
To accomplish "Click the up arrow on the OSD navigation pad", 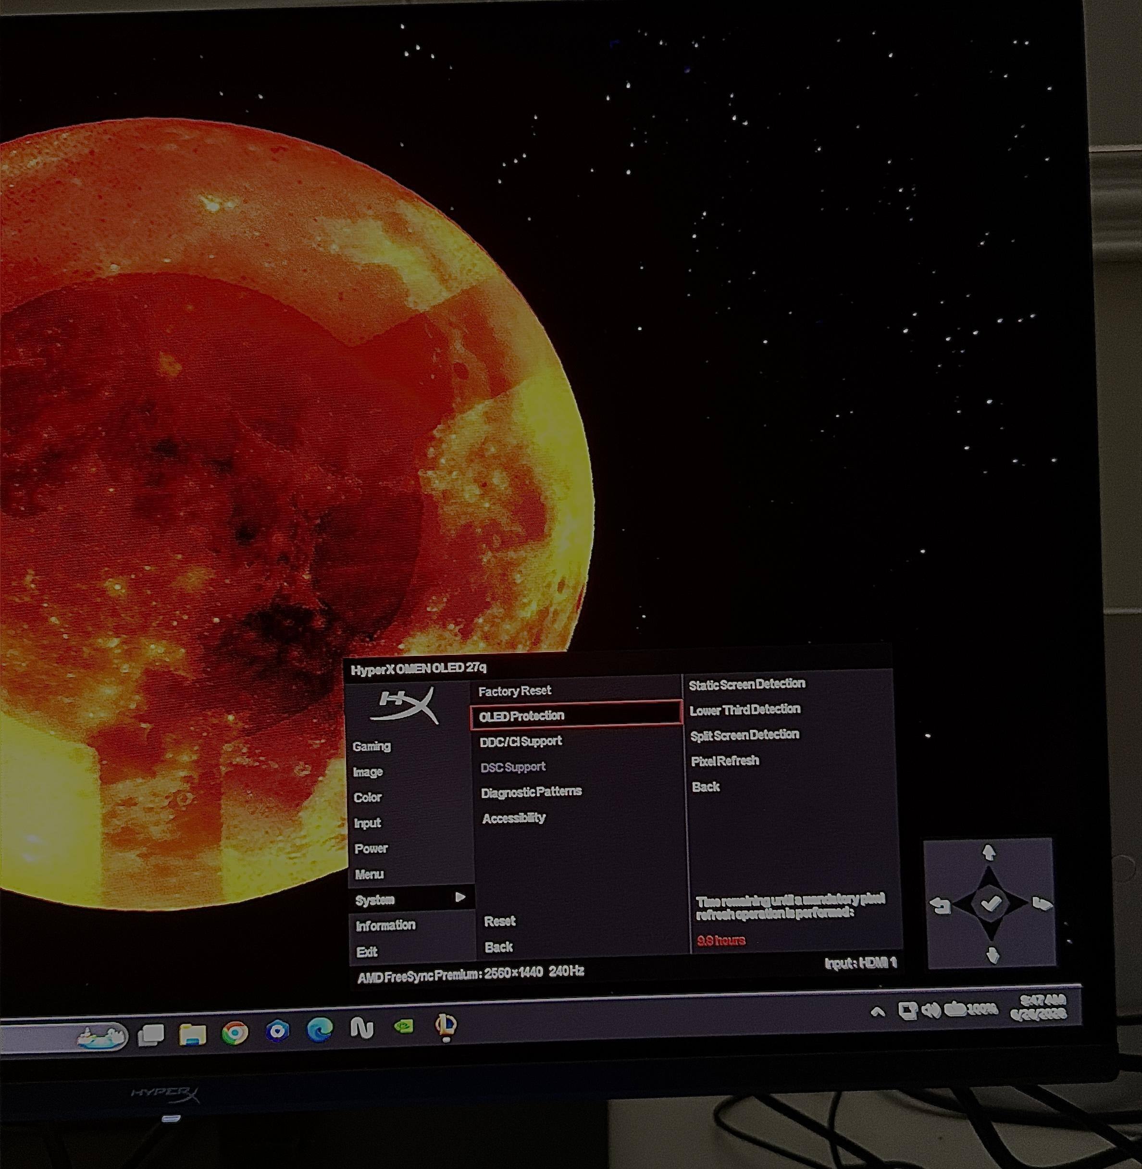I will pos(989,852).
